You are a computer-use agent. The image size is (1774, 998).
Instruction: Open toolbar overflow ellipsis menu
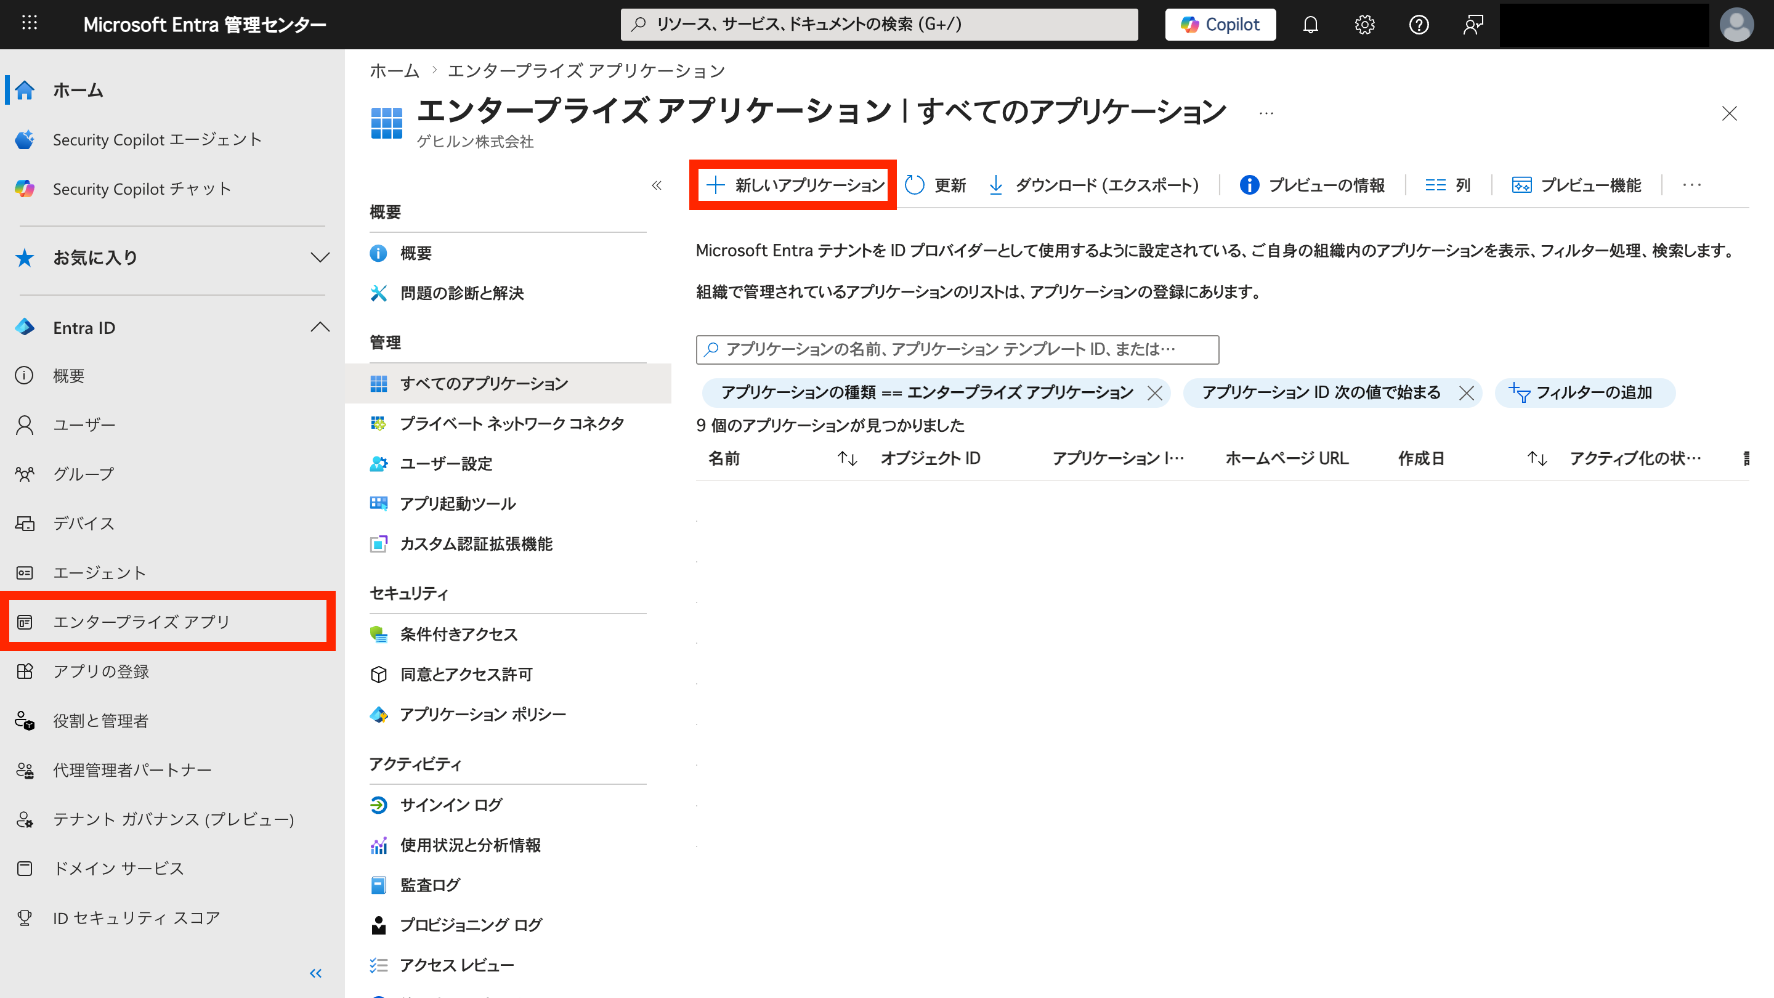pyautogui.click(x=1692, y=185)
